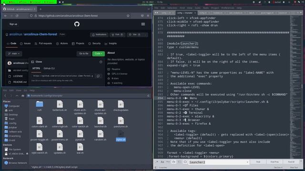Toggle regex search in Sublime find bar
The width and height of the screenshot is (305, 171).
(157, 162)
